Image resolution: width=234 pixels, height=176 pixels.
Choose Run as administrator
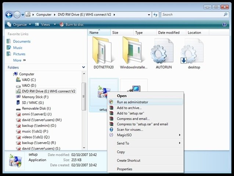[x=145, y=102]
